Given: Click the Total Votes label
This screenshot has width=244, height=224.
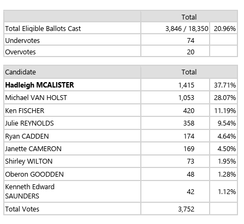Looking at the screenshot, I should click(22, 209).
